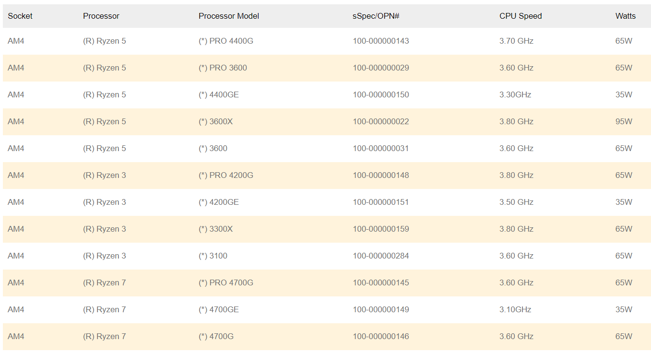
Task: Click 3.80 GHz in the 3300X row
Action: (516, 229)
